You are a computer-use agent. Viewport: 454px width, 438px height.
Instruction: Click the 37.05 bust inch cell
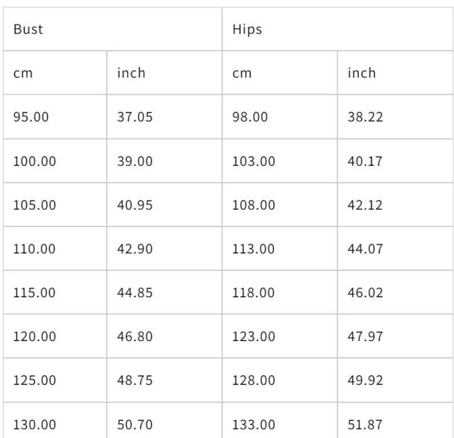click(x=135, y=117)
